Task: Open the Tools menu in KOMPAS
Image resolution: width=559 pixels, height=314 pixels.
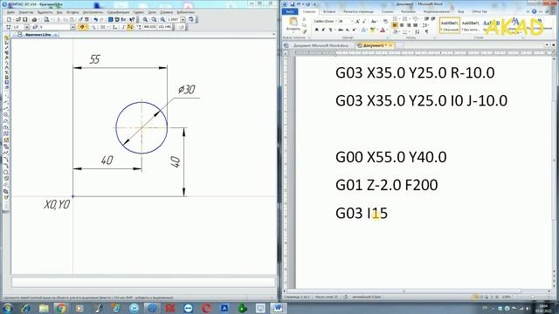Action: point(93,12)
